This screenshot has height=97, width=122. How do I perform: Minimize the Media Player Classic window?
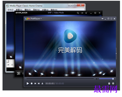[70, 5]
